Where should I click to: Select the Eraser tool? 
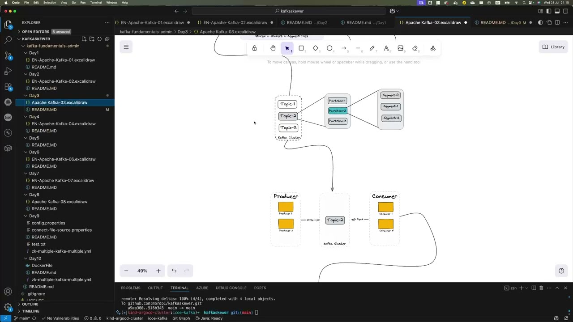point(415,48)
